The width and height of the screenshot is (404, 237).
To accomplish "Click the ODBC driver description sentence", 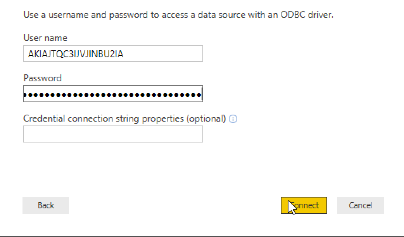I will [x=178, y=15].
